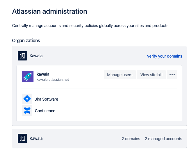Click the Organizations section heading
Viewport: 196px width, 157px height.
coord(26,41)
